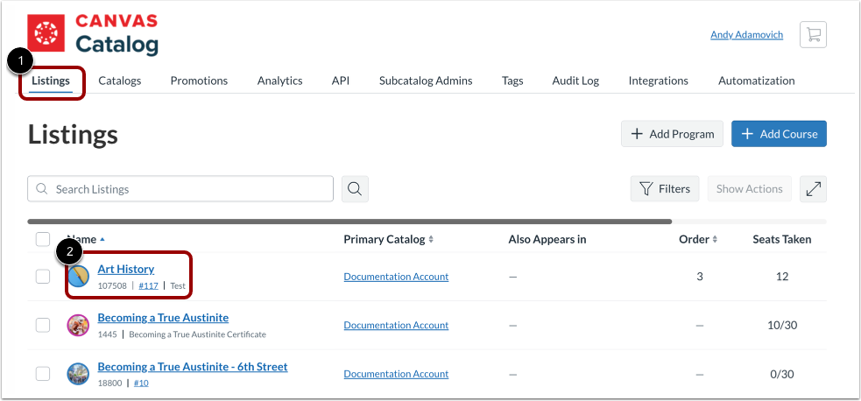Click the Art History seats value 12

tap(782, 277)
